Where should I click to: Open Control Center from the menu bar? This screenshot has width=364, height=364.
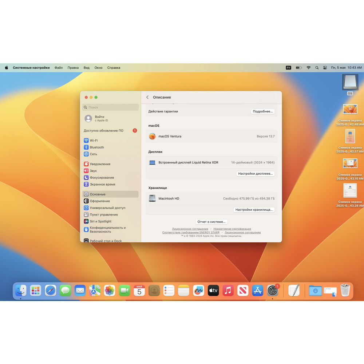coord(325,68)
